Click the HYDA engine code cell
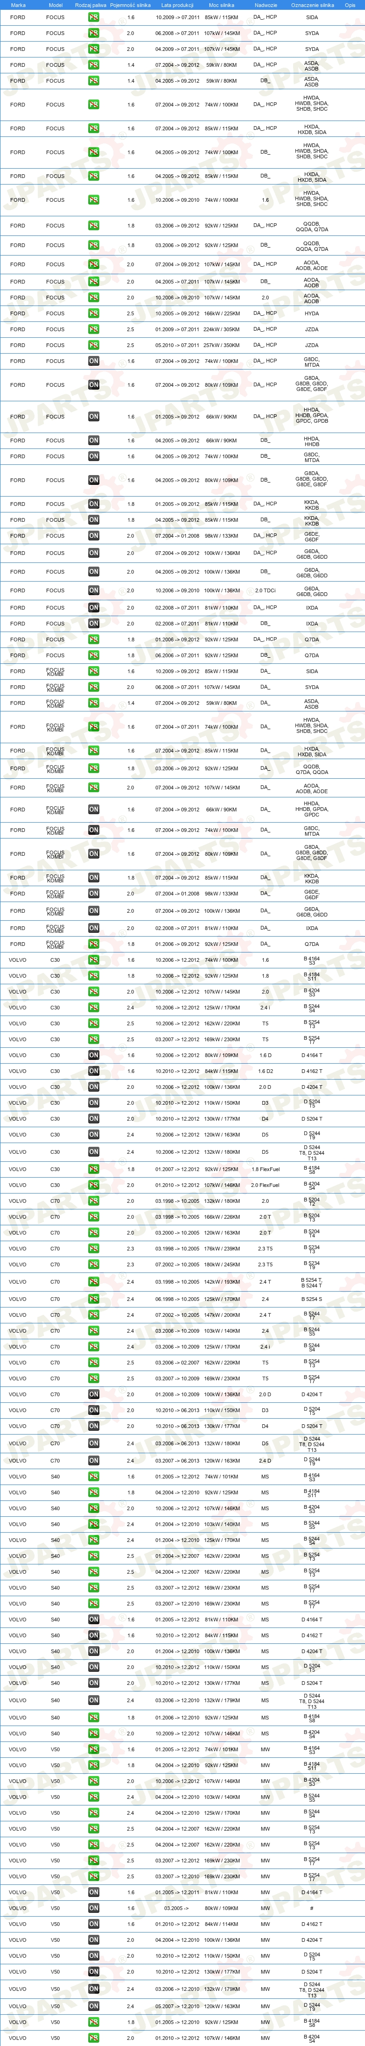The image size is (365, 2046). 312,313
